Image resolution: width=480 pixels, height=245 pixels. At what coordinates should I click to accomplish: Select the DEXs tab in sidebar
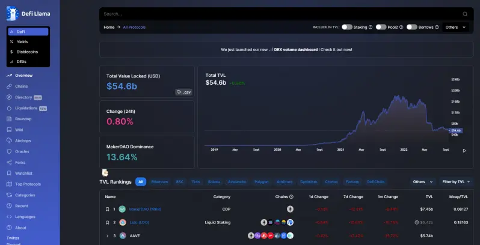click(x=28, y=62)
